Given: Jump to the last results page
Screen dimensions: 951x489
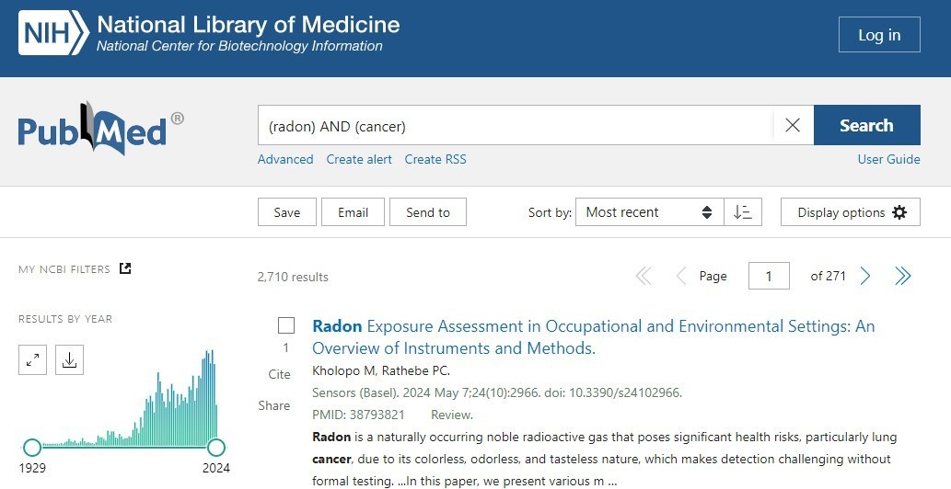Looking at the screenshot, I should pyautogui.click(x=903, y=276).
